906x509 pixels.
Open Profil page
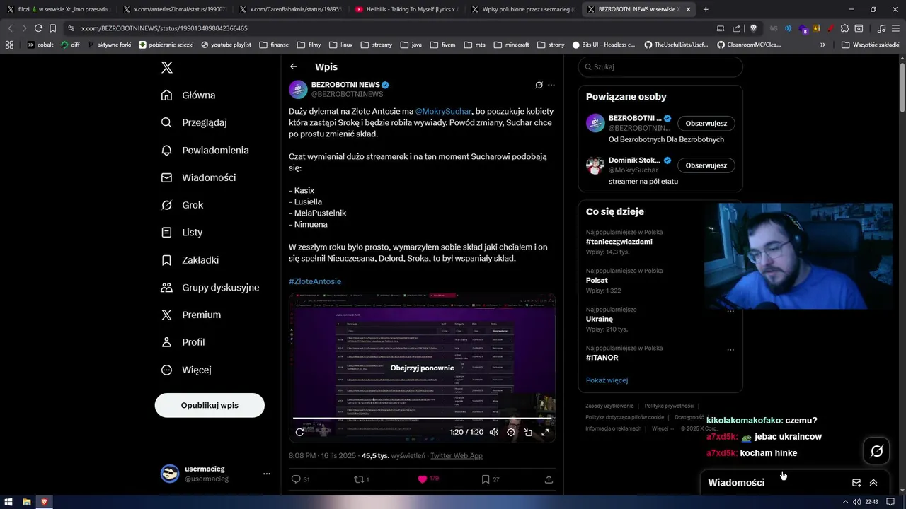click(x=183, y=342)
